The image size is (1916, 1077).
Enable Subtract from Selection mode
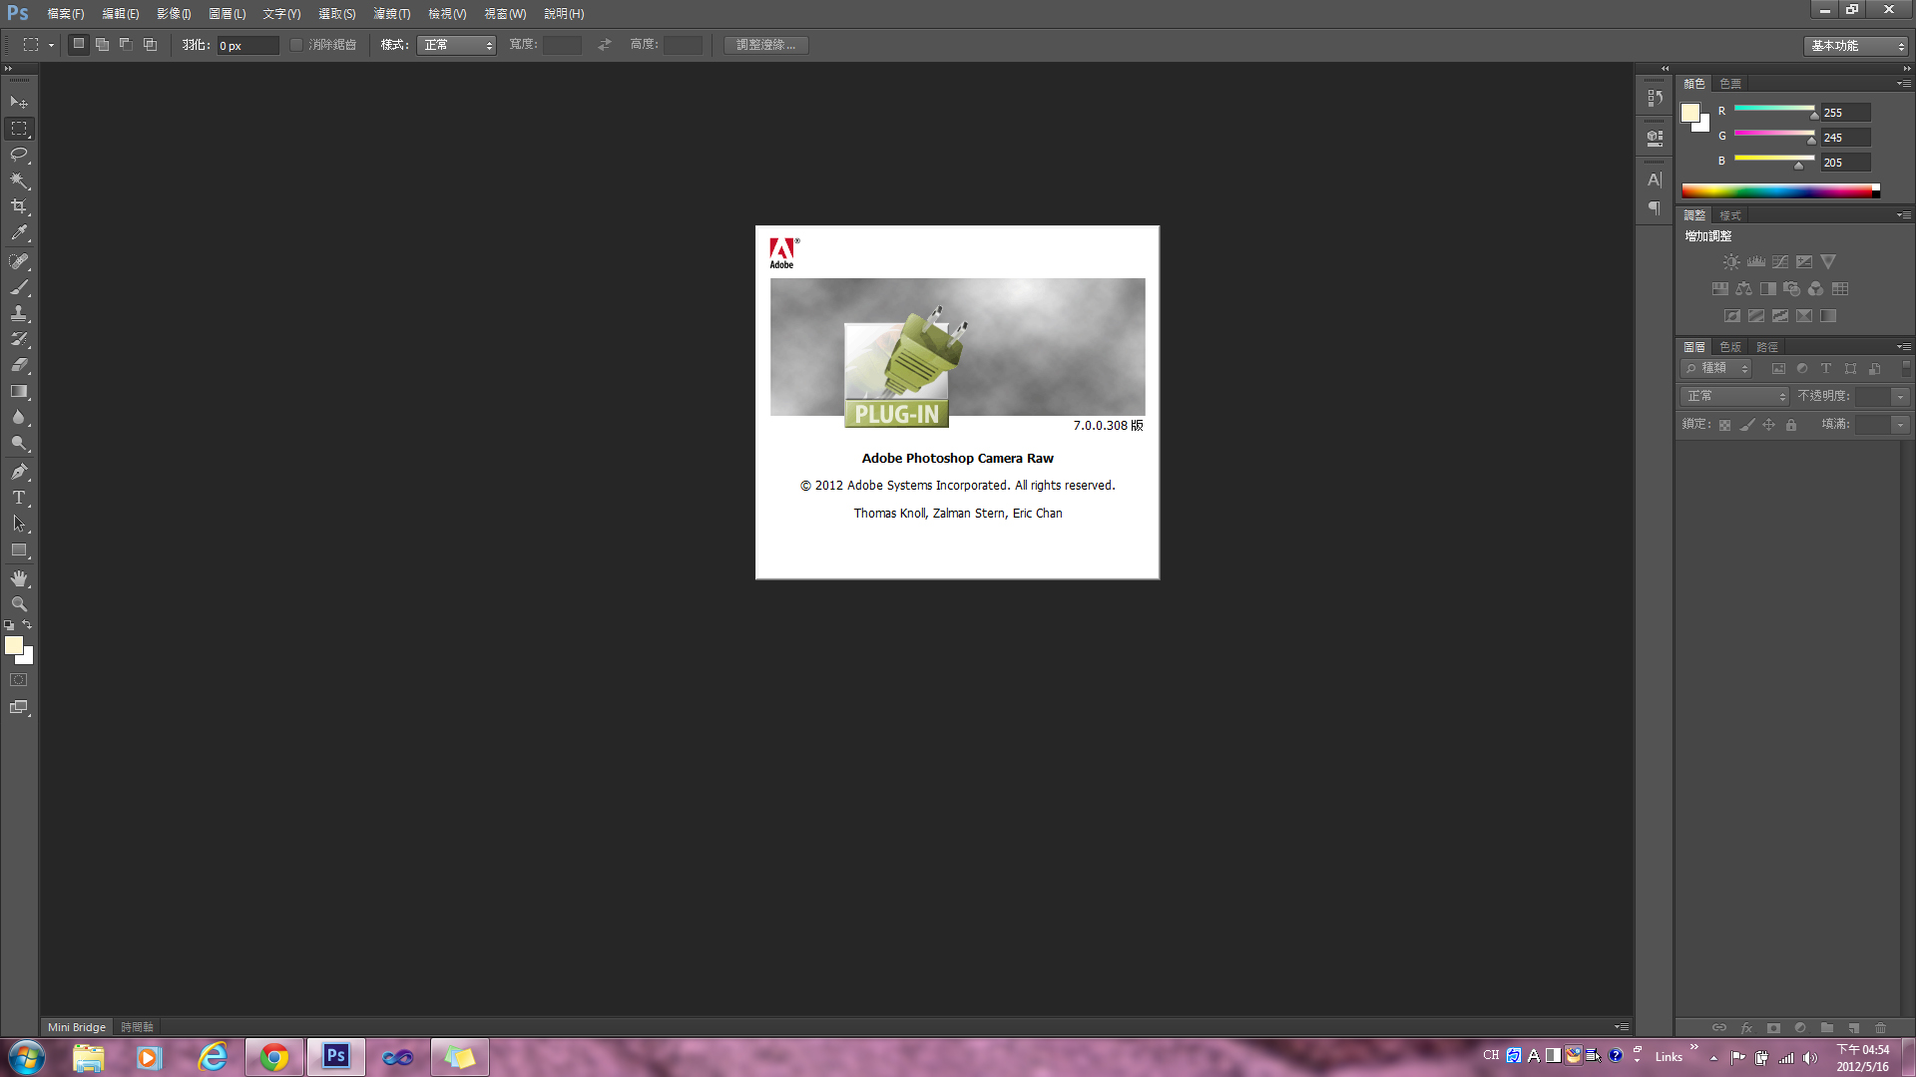pos(126,44)
